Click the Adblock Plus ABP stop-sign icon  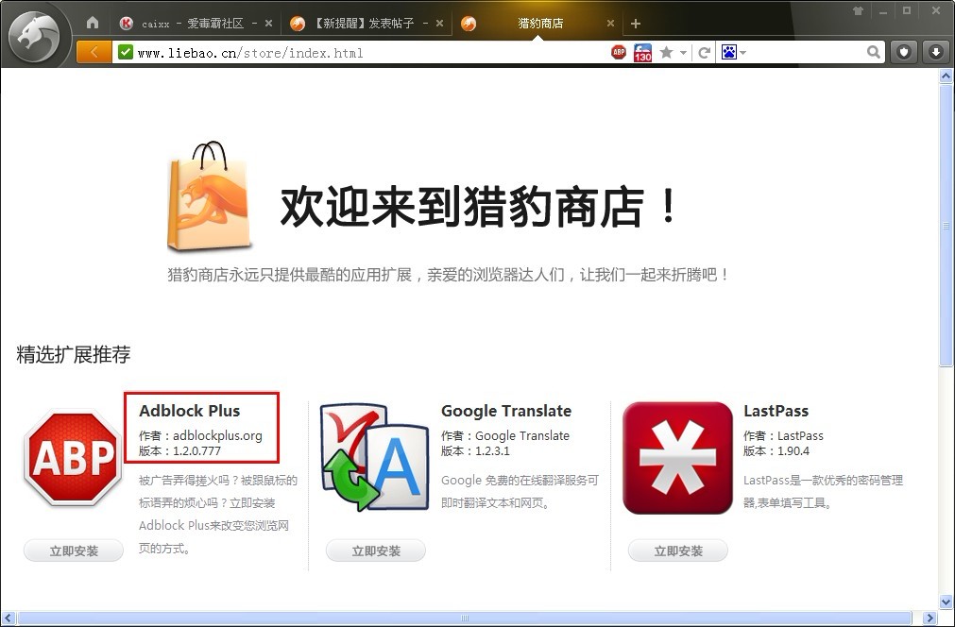click(73, 457)
